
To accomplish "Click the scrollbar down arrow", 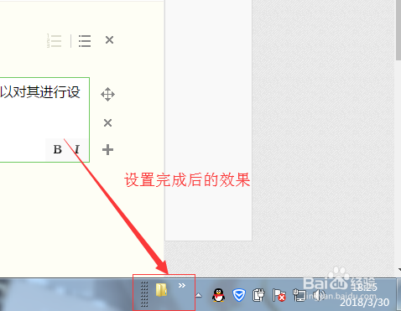I will (399, 270).
